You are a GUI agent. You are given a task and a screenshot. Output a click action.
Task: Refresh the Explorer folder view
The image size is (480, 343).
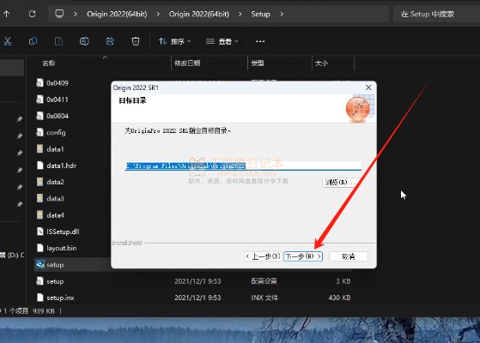[32, 14]
